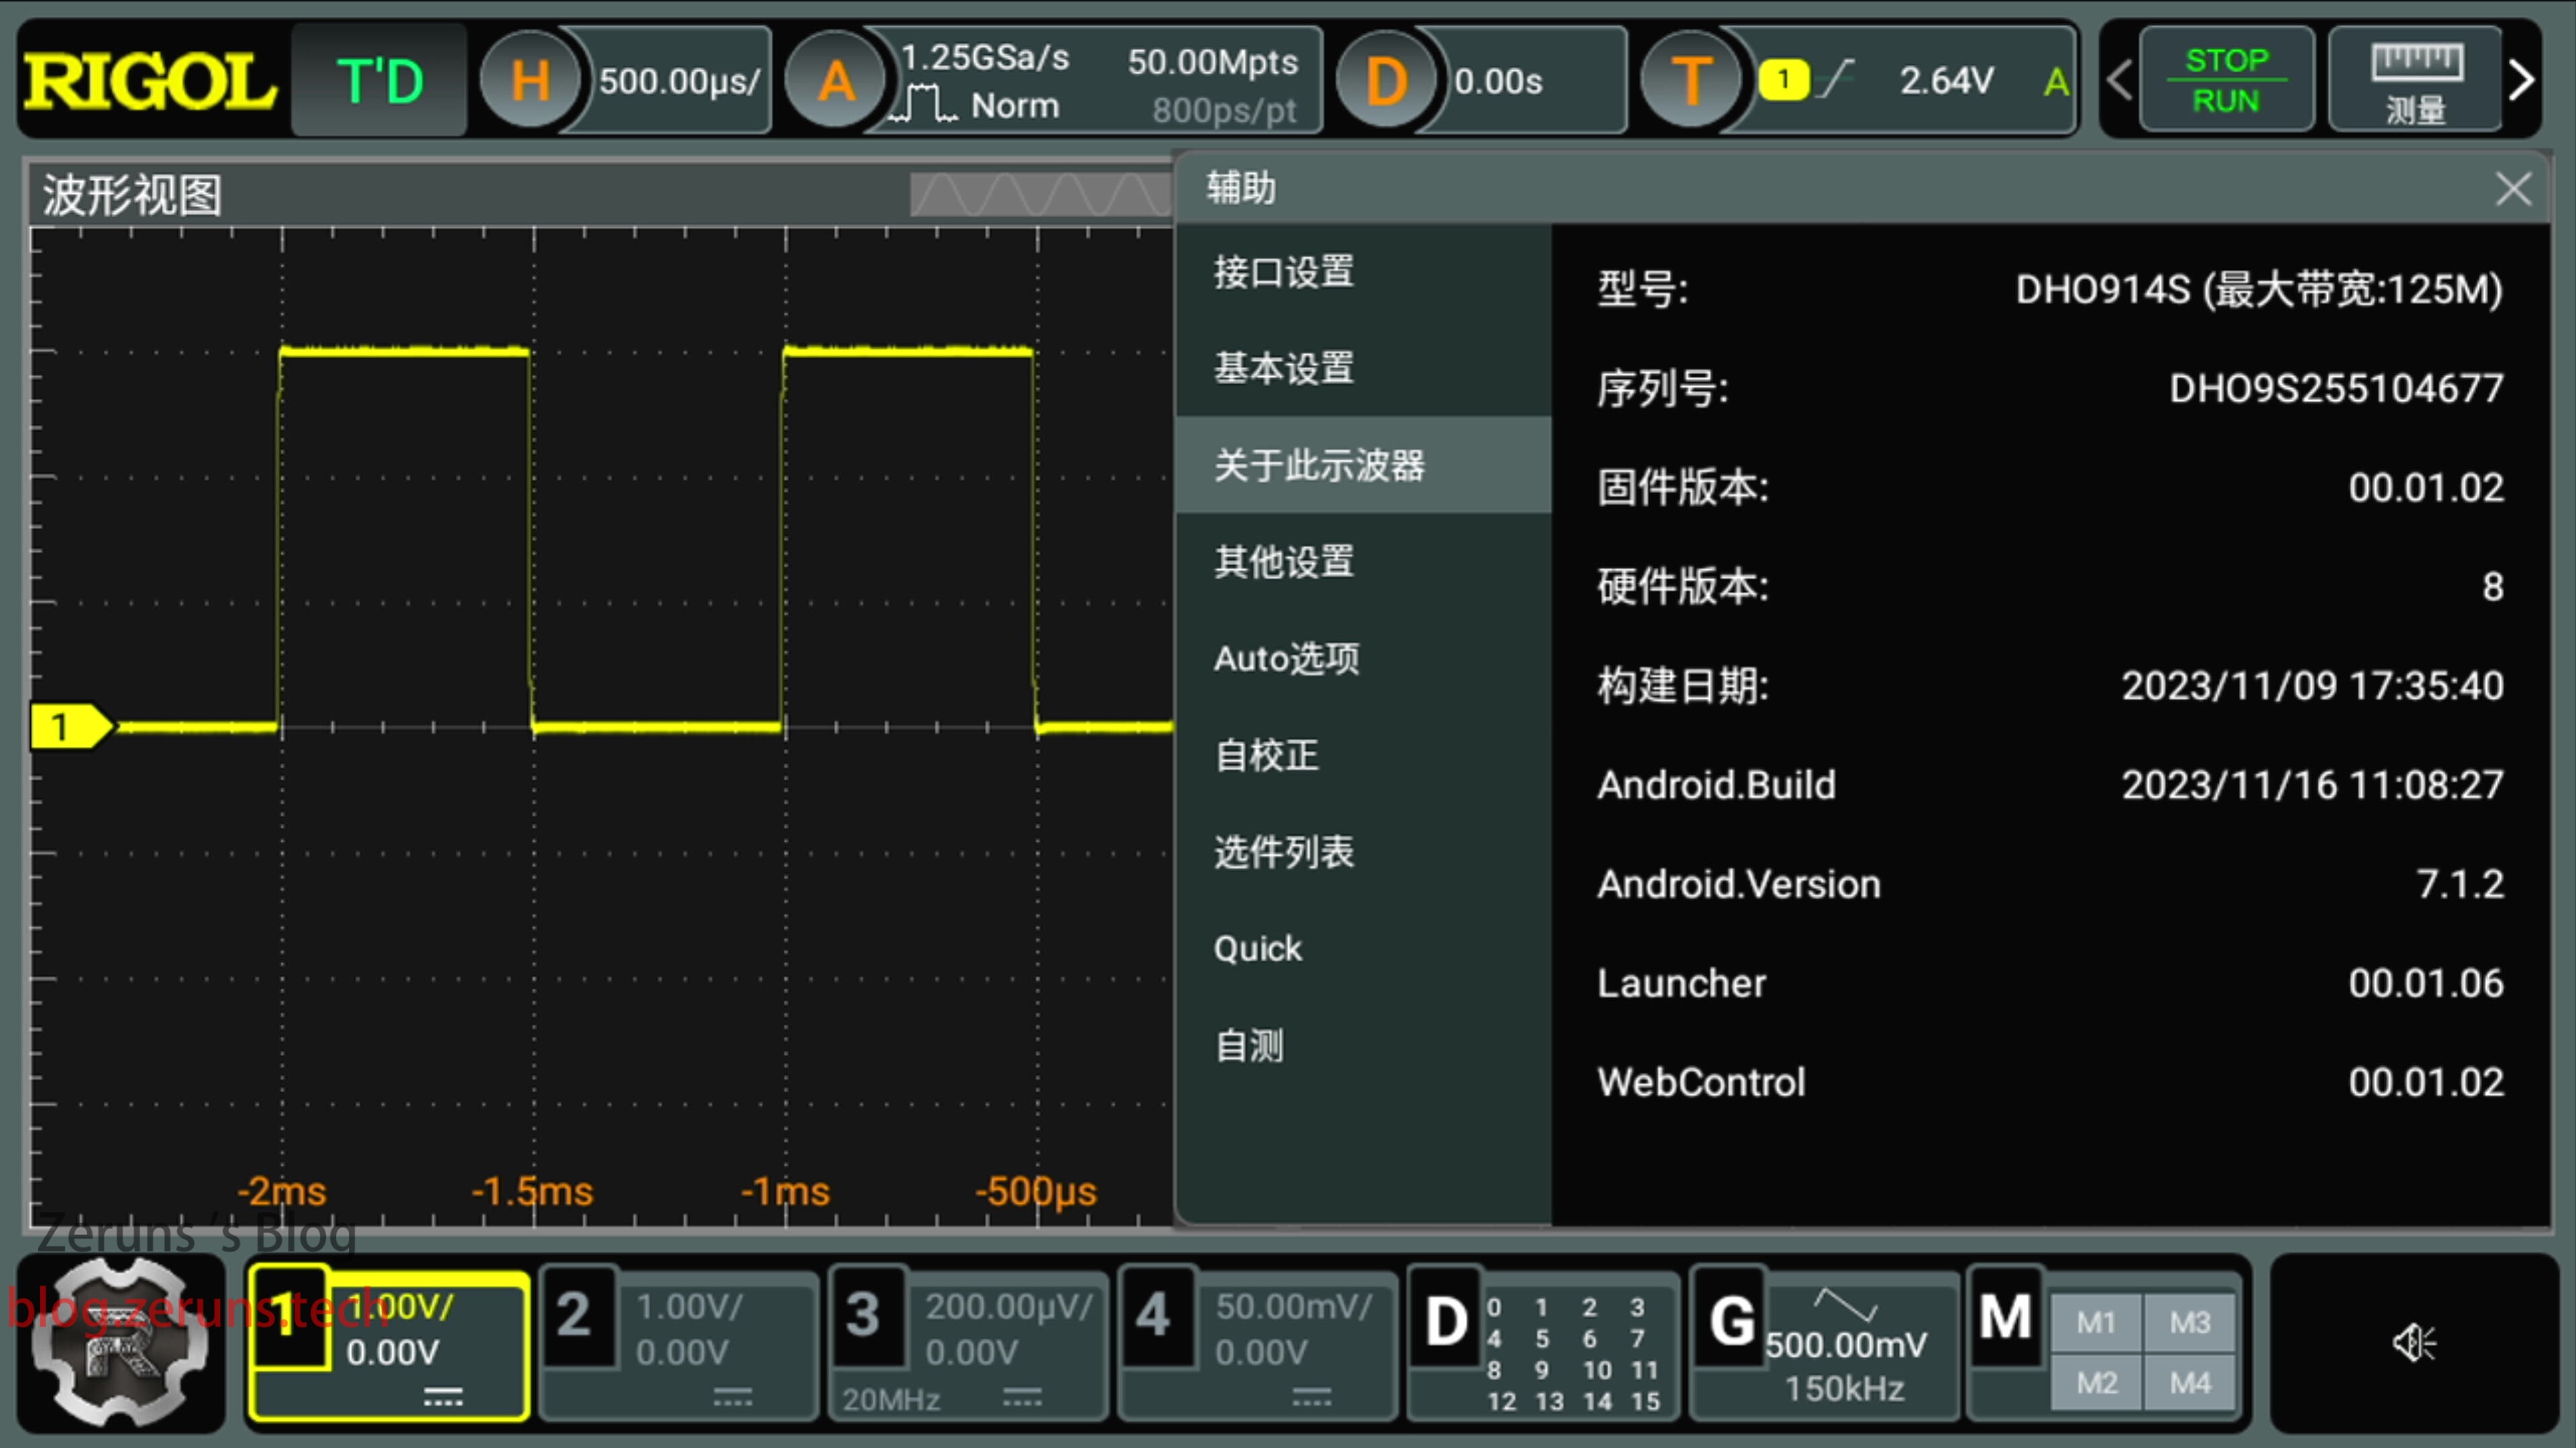Select the 接口设置 menu item
This screenshot has height=1448, width=2576.
tap(1284, 271)
